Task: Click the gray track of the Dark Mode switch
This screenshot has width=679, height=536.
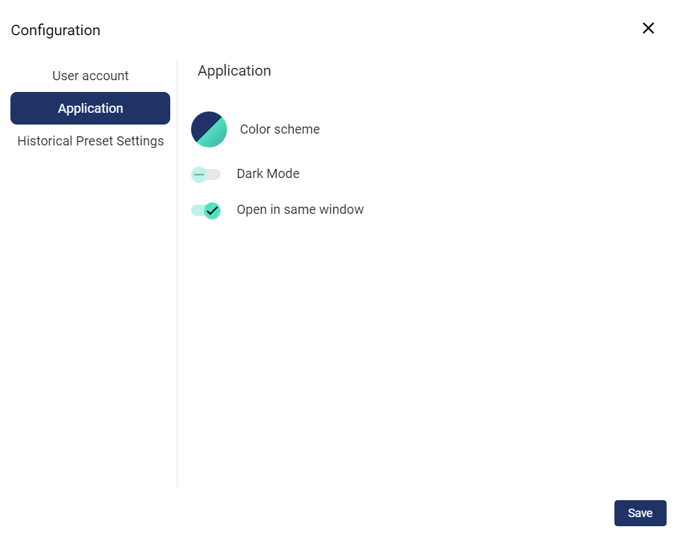Action: 215,175
